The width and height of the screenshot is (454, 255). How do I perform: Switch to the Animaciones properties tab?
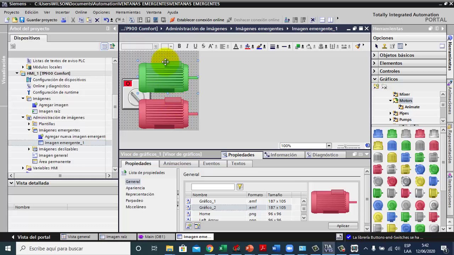(177, 163)
